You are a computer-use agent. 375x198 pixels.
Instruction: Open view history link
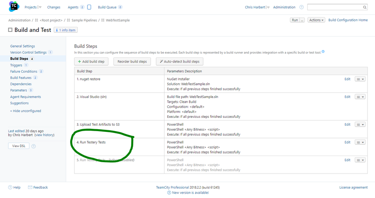(x=45, y=135)
